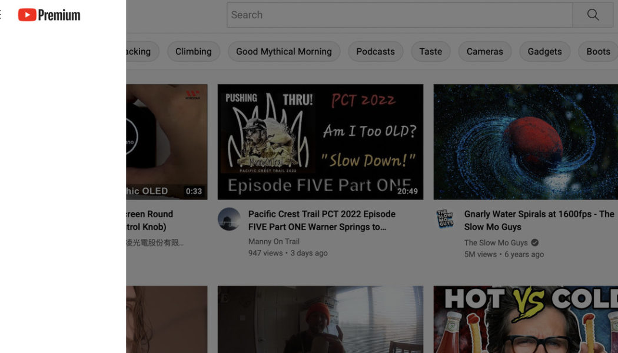618x353 pixels.
Task: Click the search magnifier icon
Action: (592, 15)
